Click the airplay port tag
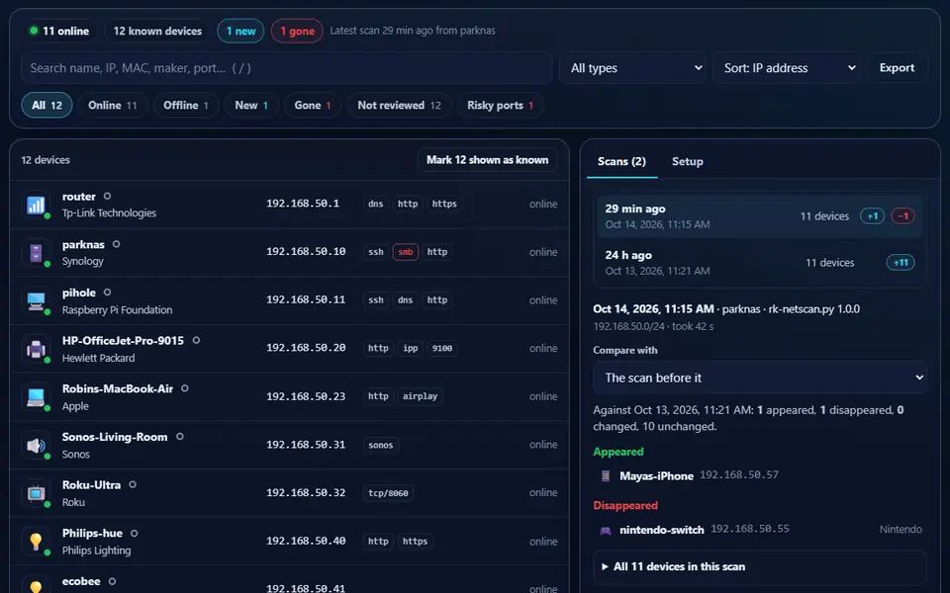 tap(420, 396)
